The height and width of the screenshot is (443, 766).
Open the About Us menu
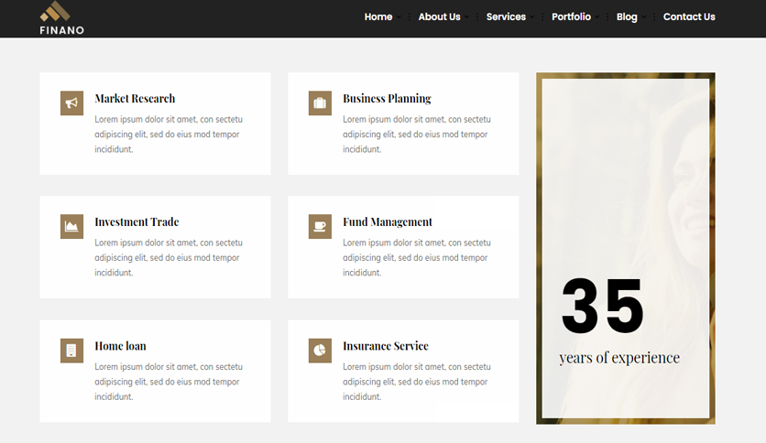(439, 17)
